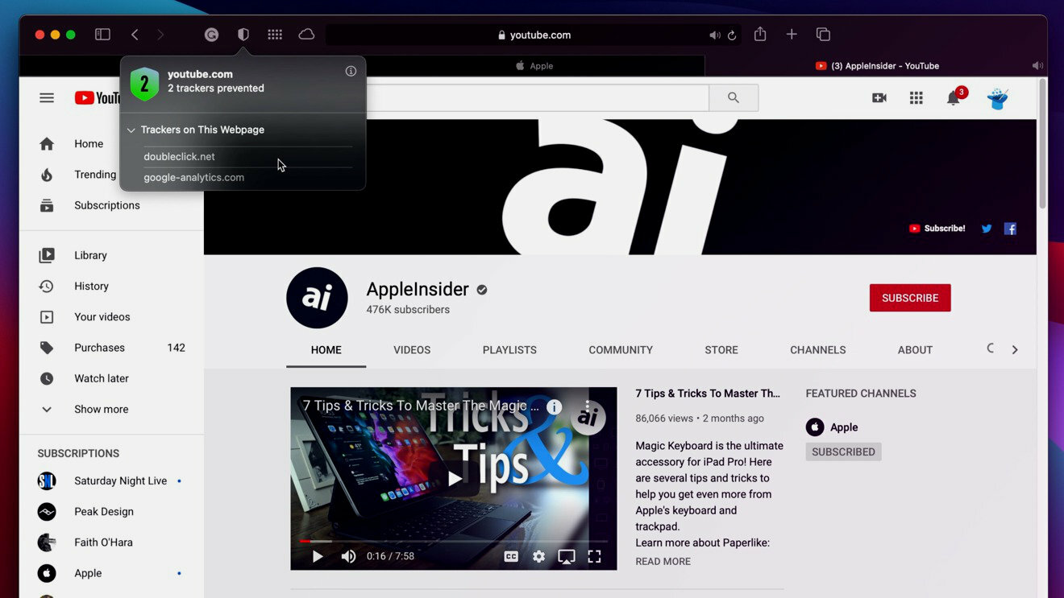Viewport: 1064px width, 598px height.
Task: Click the red SUBSCRIBE button
Action: point(910,298)
